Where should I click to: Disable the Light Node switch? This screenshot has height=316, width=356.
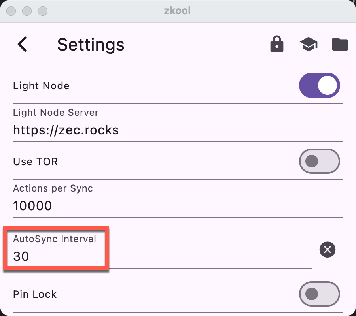320,85
